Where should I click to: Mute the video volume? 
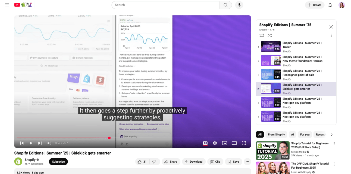(49, 143)
